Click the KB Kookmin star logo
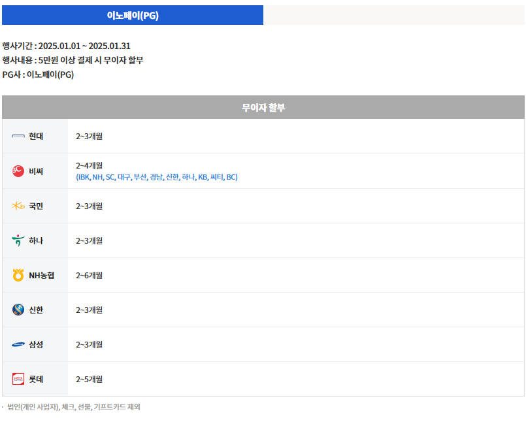Image resolution: width=526 pixels, height=422 pixels. point(18,206)
